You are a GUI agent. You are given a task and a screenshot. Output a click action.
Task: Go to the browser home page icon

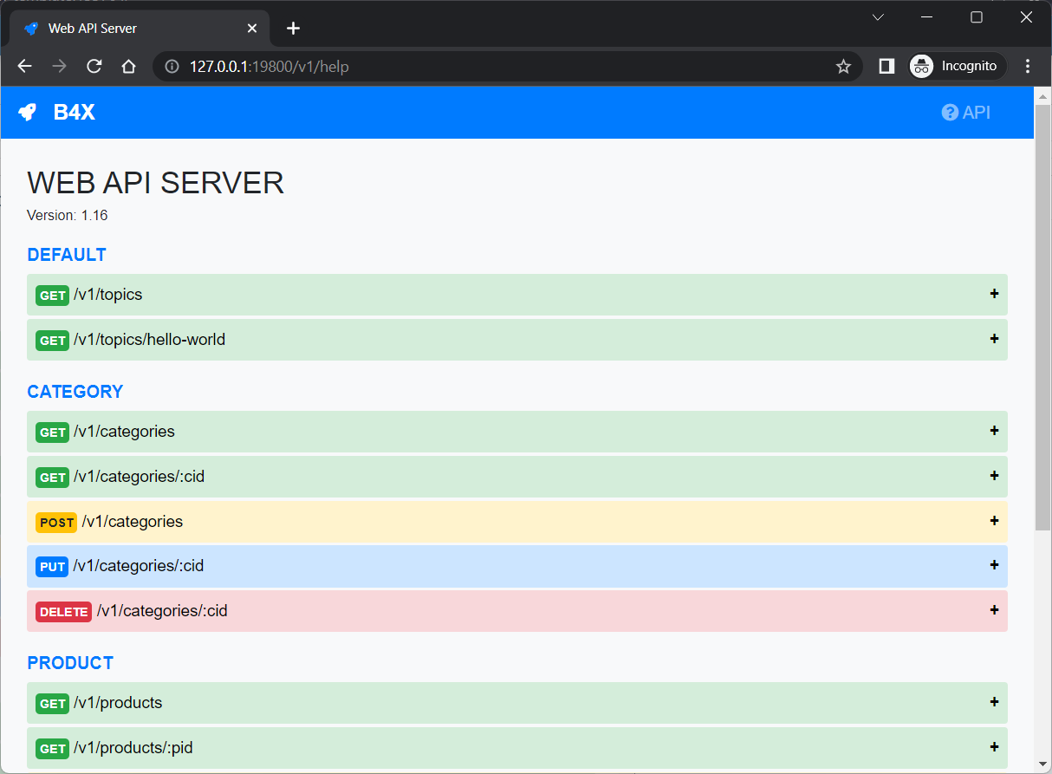[128, 67]
